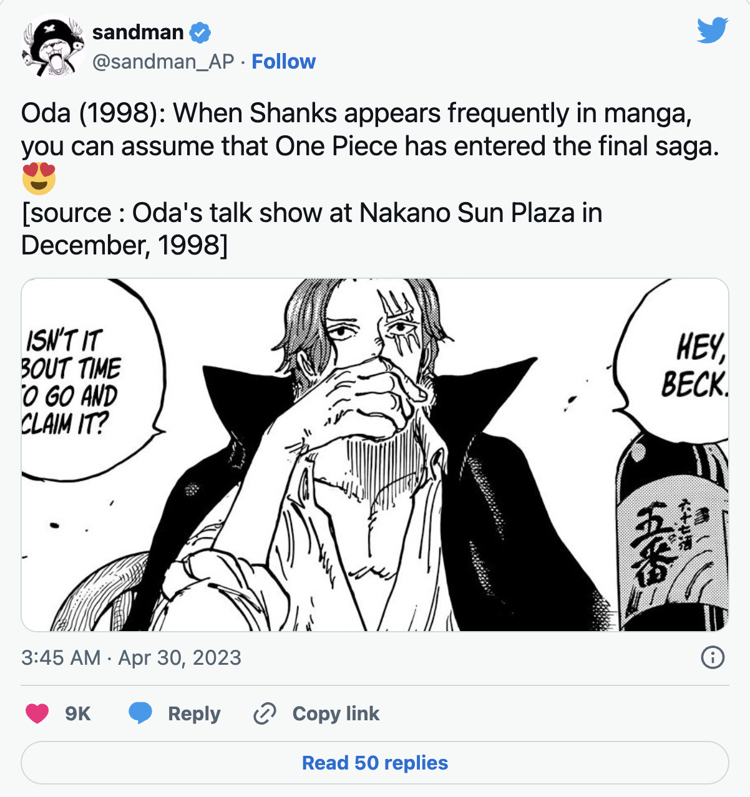Click the heart icon to like the tweet
Screen dimensions: 750x797
point(37,713)
